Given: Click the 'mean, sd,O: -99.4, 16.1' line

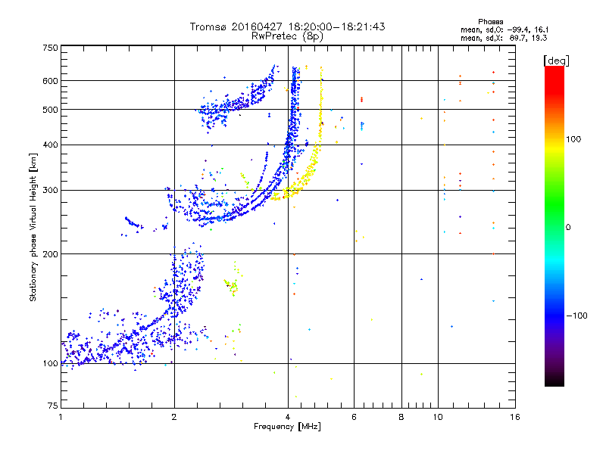Looking at the screenshot, I should click(504, 30).
